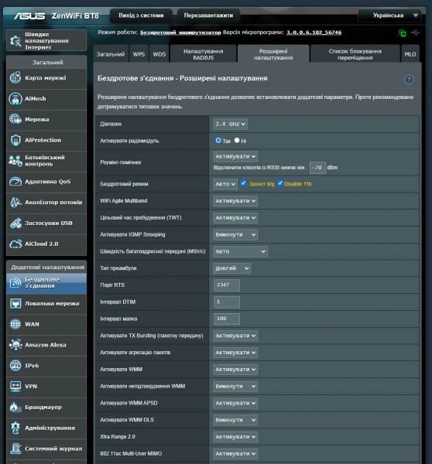Open packet aggregation dropdown

point(235,353)
